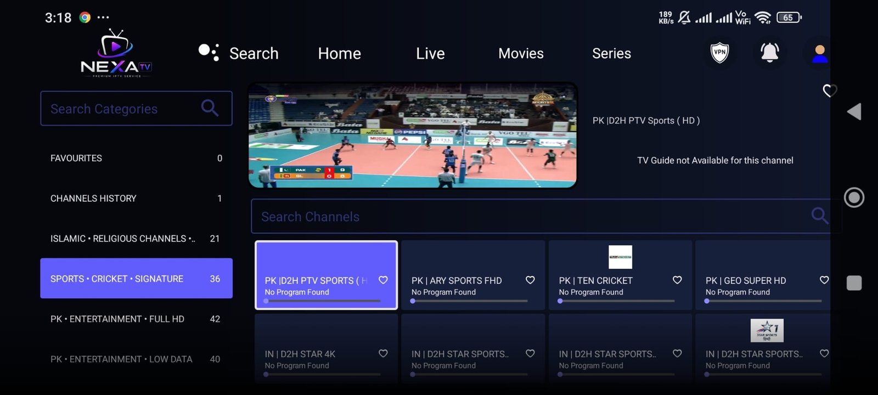Toggle favourite heart on STAR SPORTS card with logo
The height and width of the screenshot is (395, 878).
pyautogui.click(x=824, y=353)
